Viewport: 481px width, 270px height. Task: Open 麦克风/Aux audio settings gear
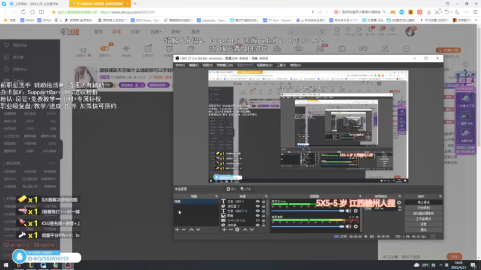[x=356, y=211]
